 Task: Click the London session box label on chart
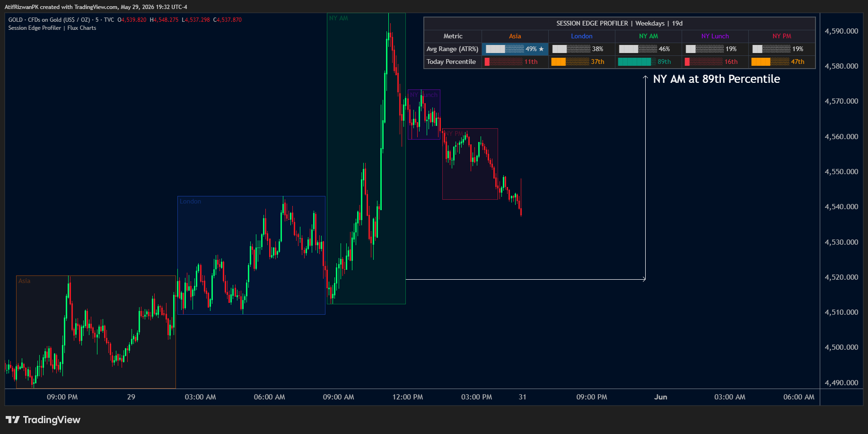pos(190,201)
